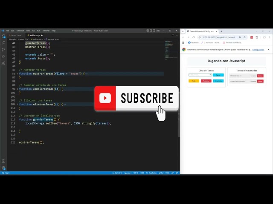The width and height of the screenshot is (273, 204).
Task: Click the Split Editor icon
Action: point(173,35)
